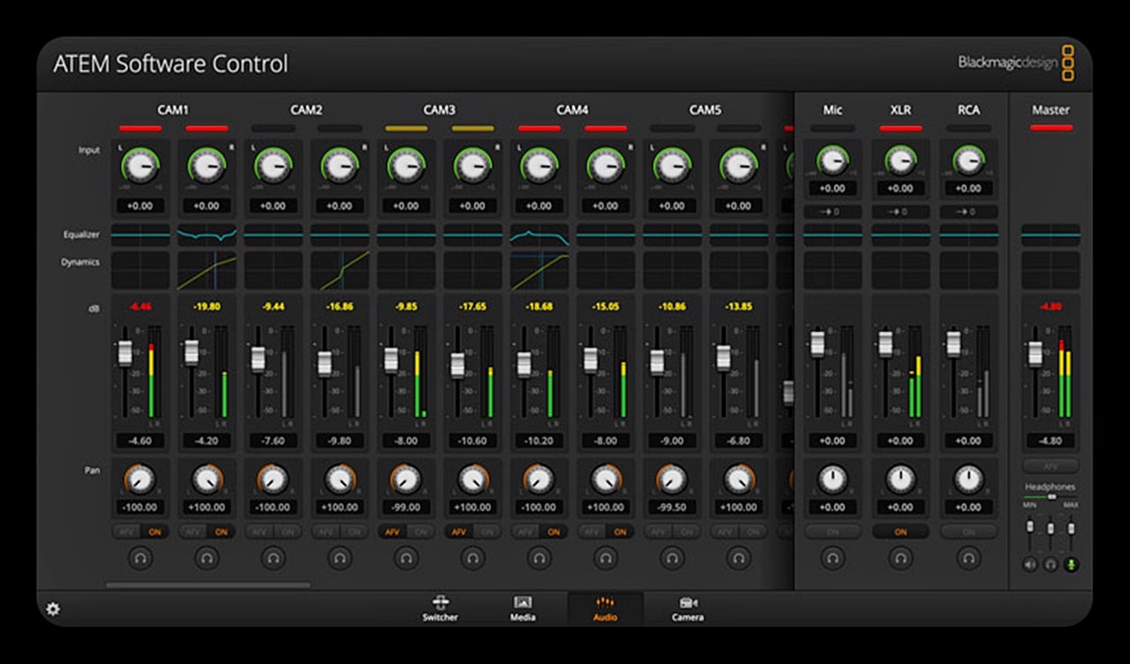Click the Mic channel input gain knob
This screenshot has height=664, width=1130.
(832, 160)
